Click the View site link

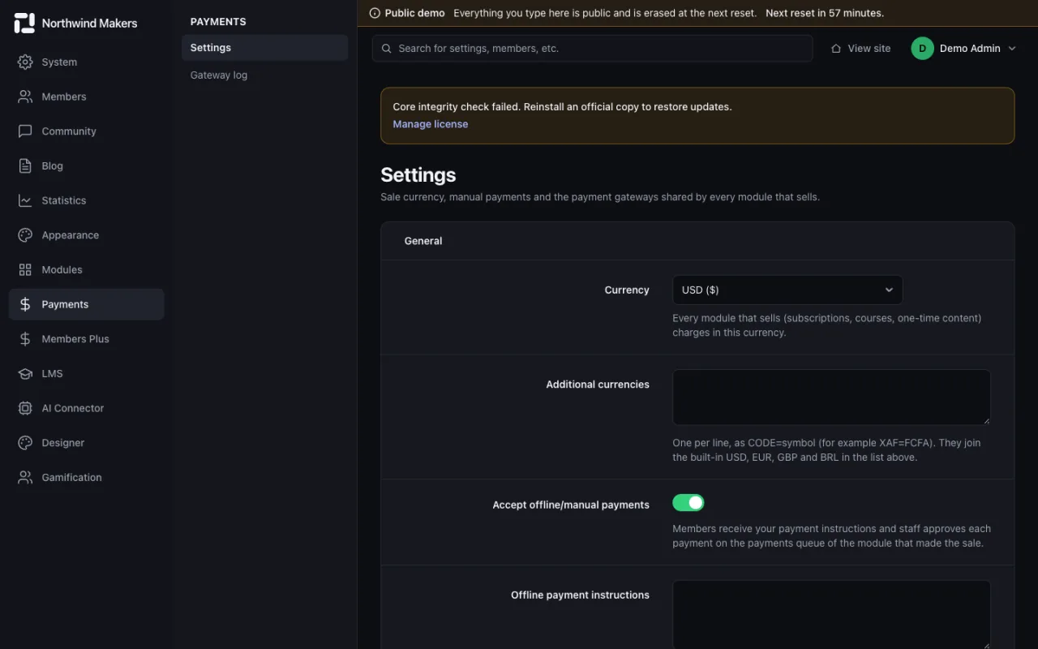click(860, 49)
